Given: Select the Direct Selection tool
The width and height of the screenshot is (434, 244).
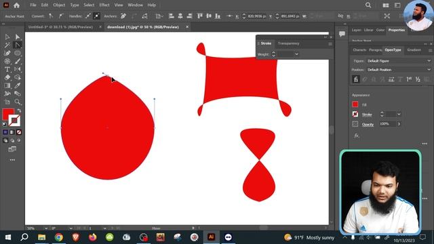Looking at the screenshot, I should [x=18, y=37].
